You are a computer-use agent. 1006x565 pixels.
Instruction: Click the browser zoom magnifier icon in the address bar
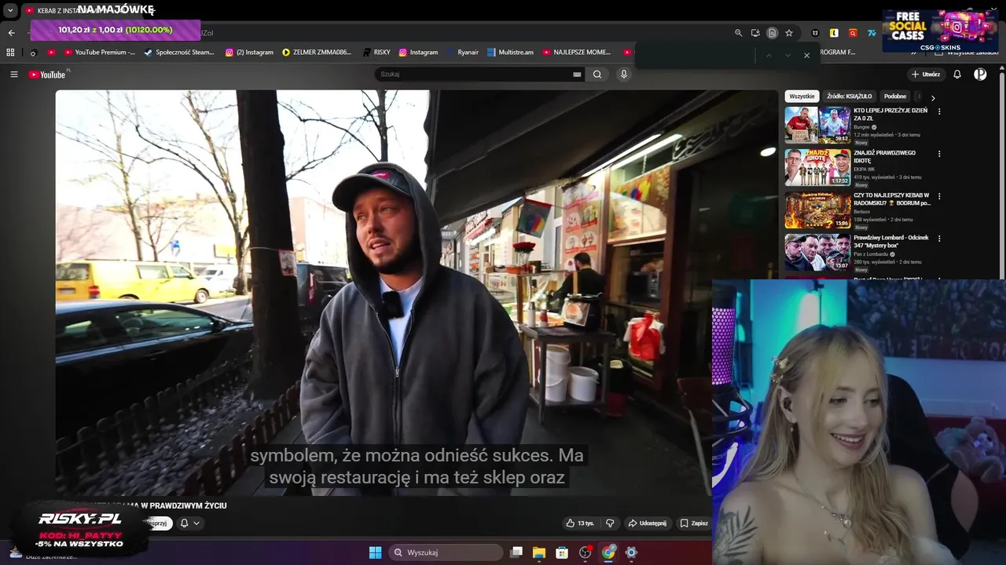point(738,33)
